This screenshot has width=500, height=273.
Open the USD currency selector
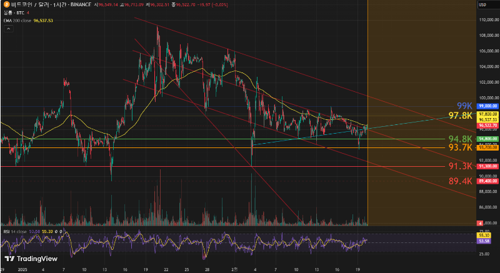(x=482, y=5)
